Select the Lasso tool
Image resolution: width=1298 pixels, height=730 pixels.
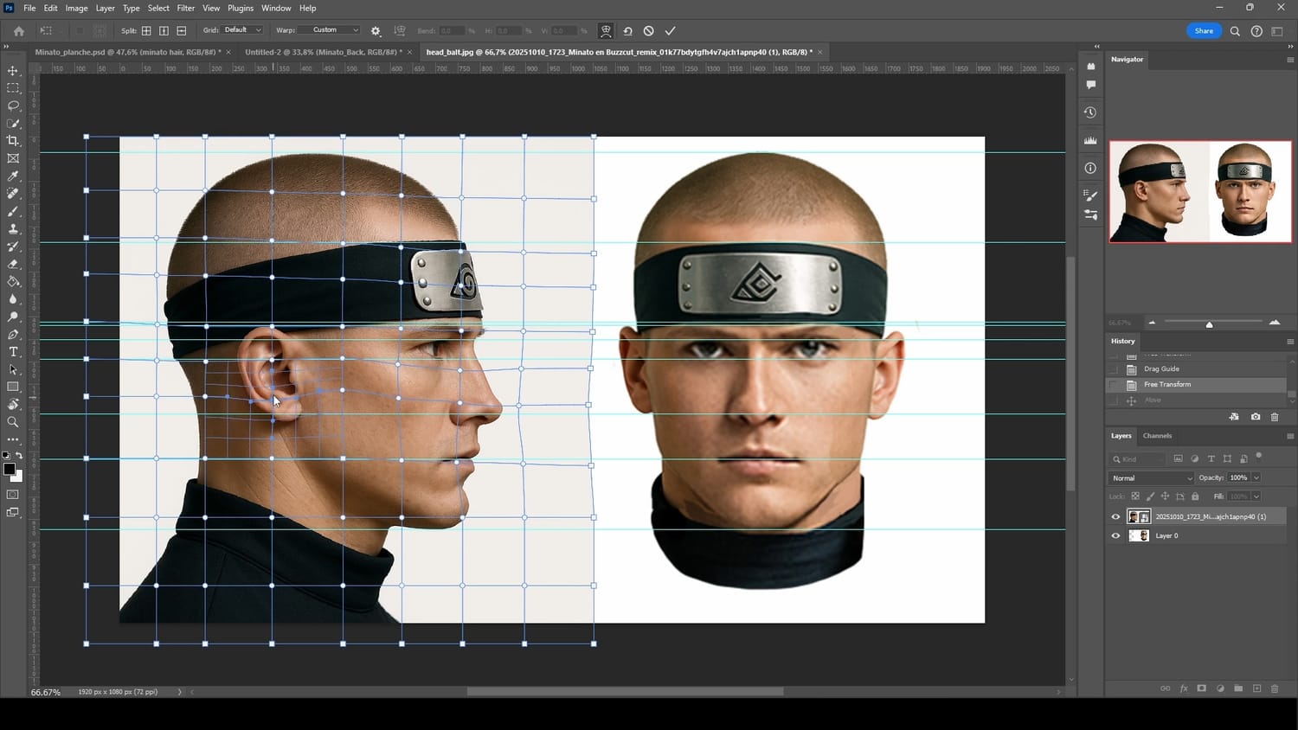tap(13, 106)
